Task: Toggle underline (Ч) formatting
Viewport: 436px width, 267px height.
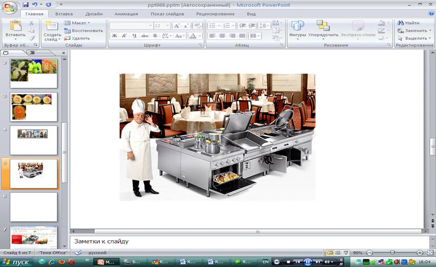Action: (x=135, y=36)
